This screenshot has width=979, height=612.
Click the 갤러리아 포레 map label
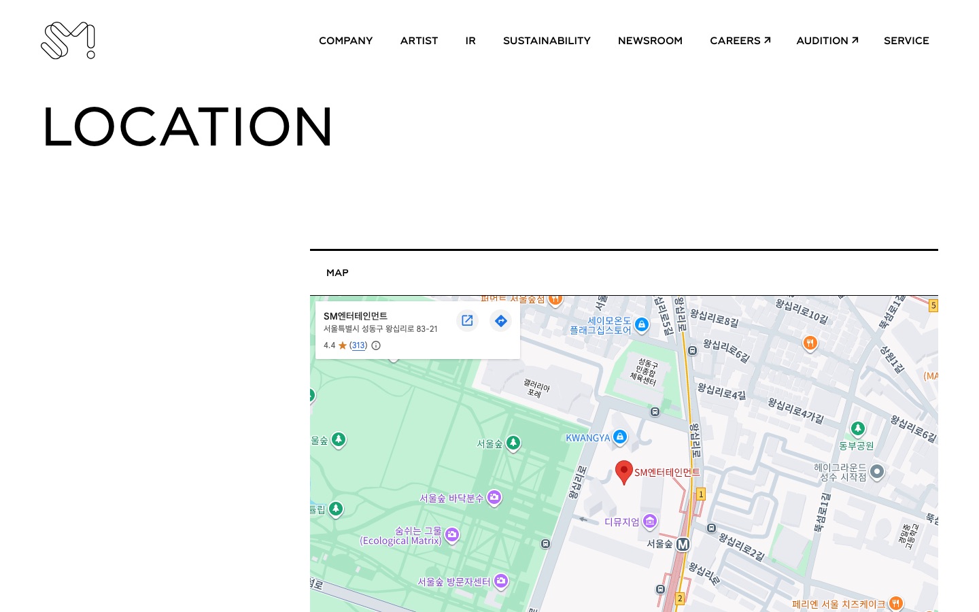tap(536, 388)
